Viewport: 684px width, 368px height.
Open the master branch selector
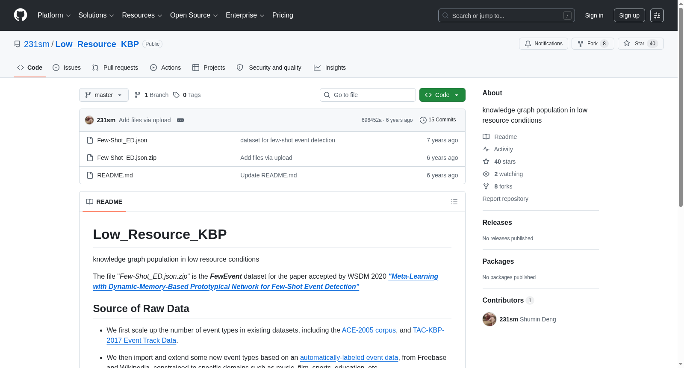point(104,95)
